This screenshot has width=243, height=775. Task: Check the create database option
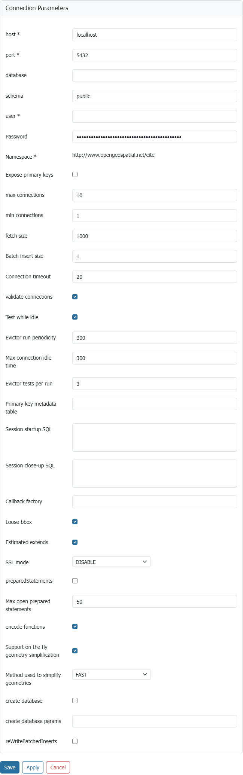(x=75, y=701)
